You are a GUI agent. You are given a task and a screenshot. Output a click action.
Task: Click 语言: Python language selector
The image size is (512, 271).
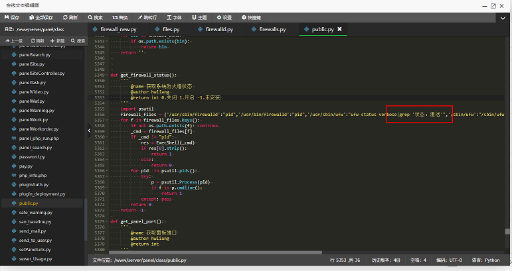[x=485, y=260]
